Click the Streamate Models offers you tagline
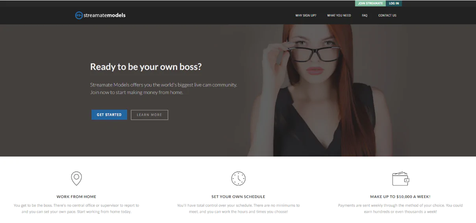The image size is (476, 223). point(163,88)
